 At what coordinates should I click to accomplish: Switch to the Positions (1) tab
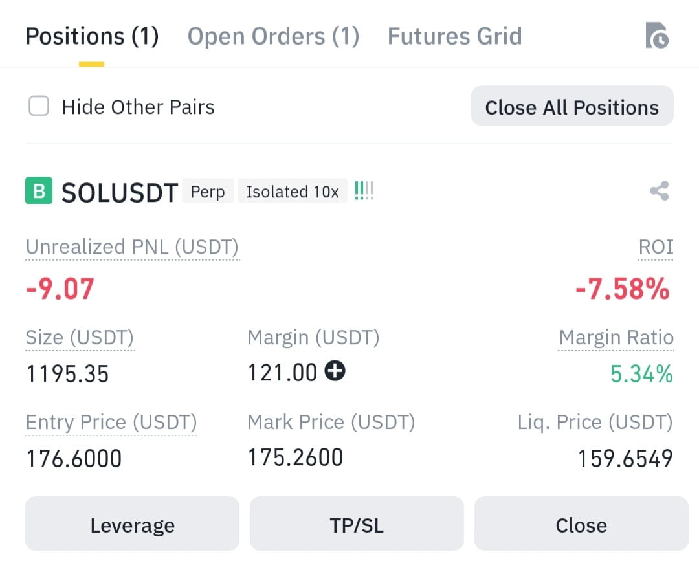click(92, 36)
